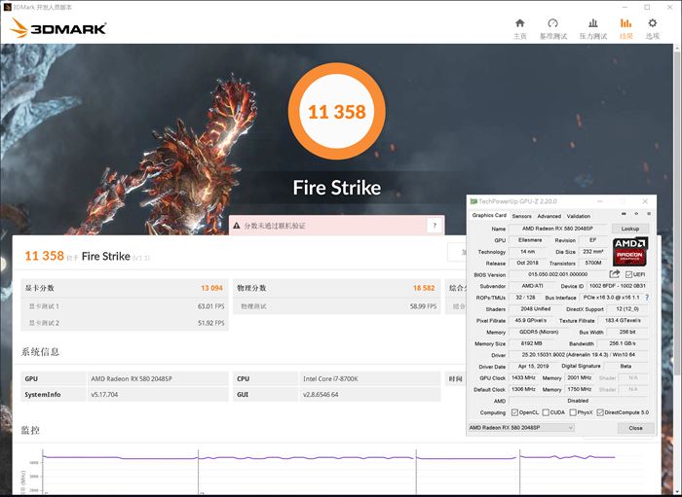
Task: Click the GPU Clock value 1433 MHz
Action: 523,377
